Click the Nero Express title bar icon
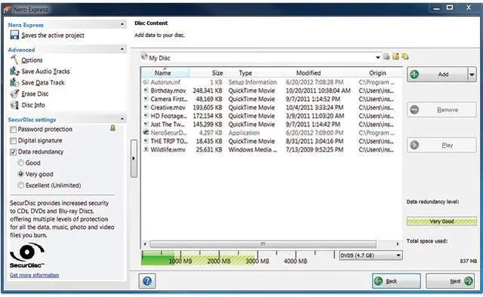The image size is (483, 297). tap(8, 10)
